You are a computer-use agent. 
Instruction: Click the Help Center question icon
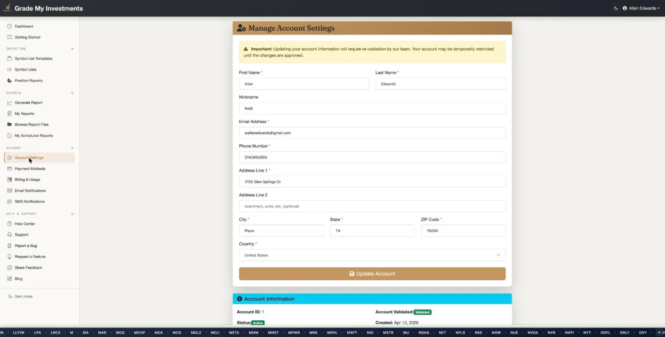(10, 224)
